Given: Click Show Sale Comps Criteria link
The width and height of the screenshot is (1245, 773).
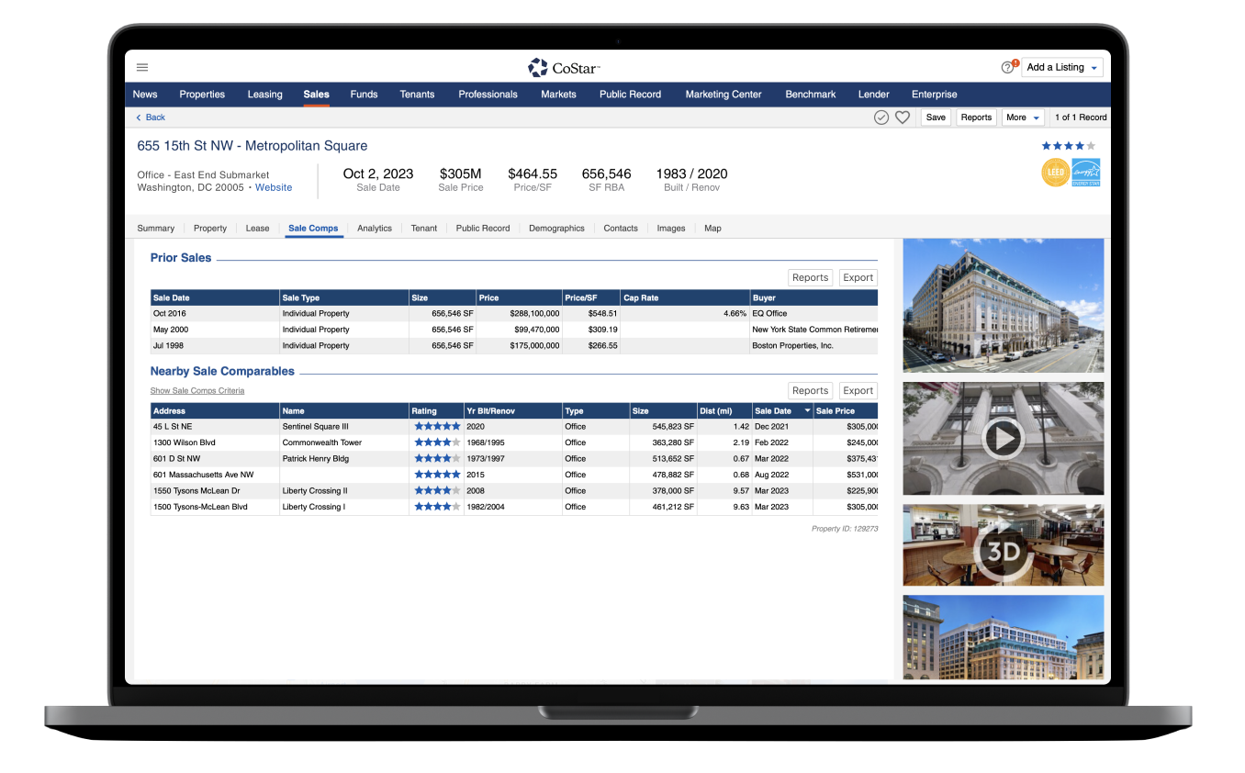Looking at the screenshot, I should [x=197, y=390].
